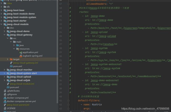Viewport: 171px width, 112px height.
Task: Click jeecg-cloud-monitor module icon
Action: tap(8, 70)
